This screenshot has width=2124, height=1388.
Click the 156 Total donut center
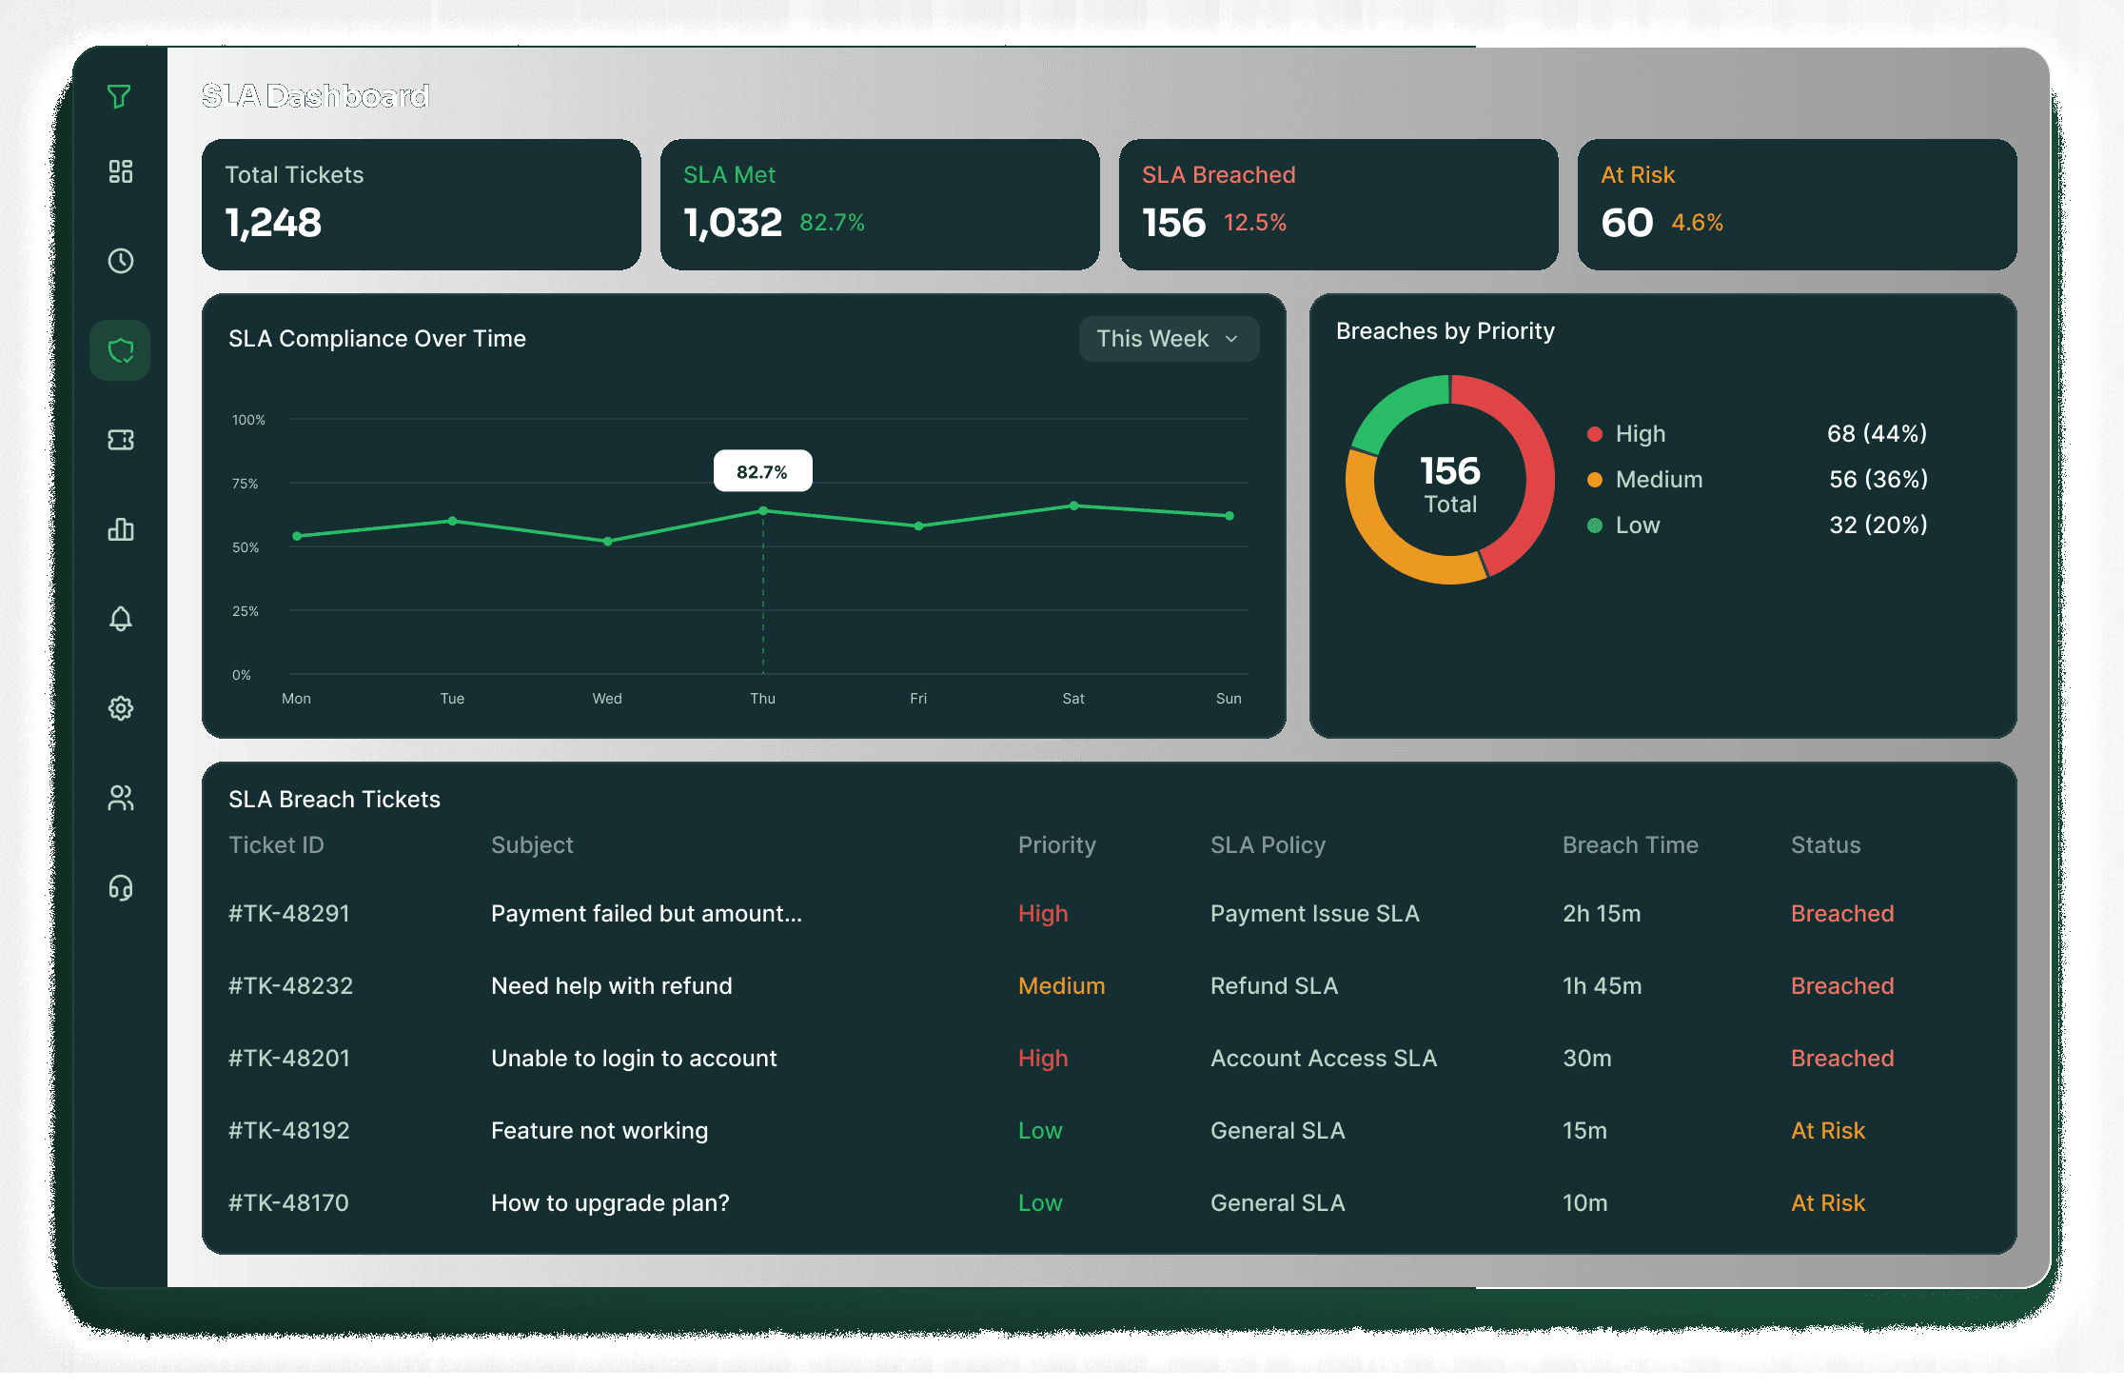pos(1450,483)
